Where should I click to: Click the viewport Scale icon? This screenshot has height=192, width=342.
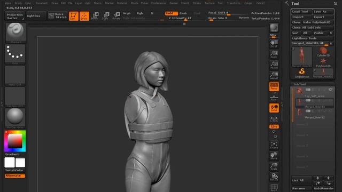point(274,166)
